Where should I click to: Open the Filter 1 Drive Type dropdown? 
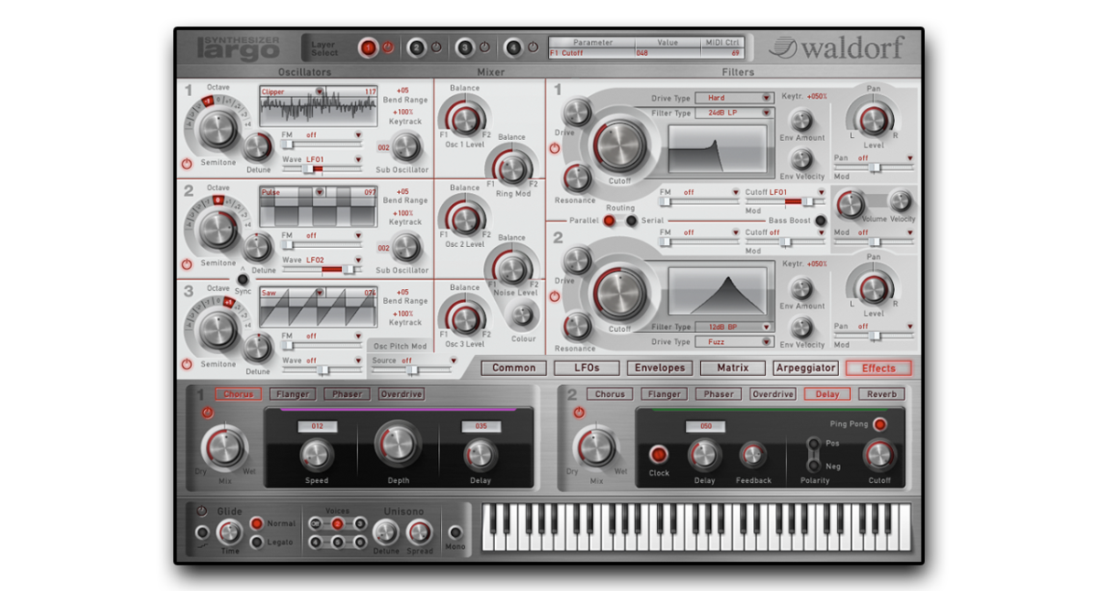click(x=735, y=98)
